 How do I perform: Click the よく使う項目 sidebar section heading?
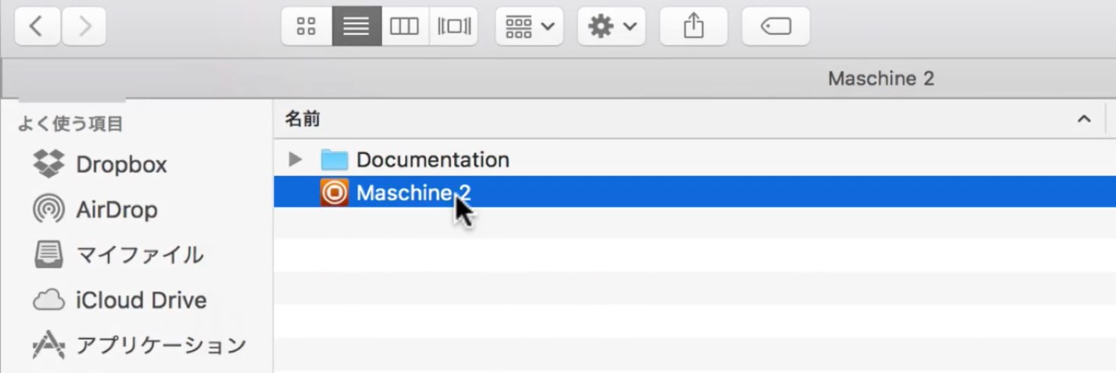coord(71,124)
